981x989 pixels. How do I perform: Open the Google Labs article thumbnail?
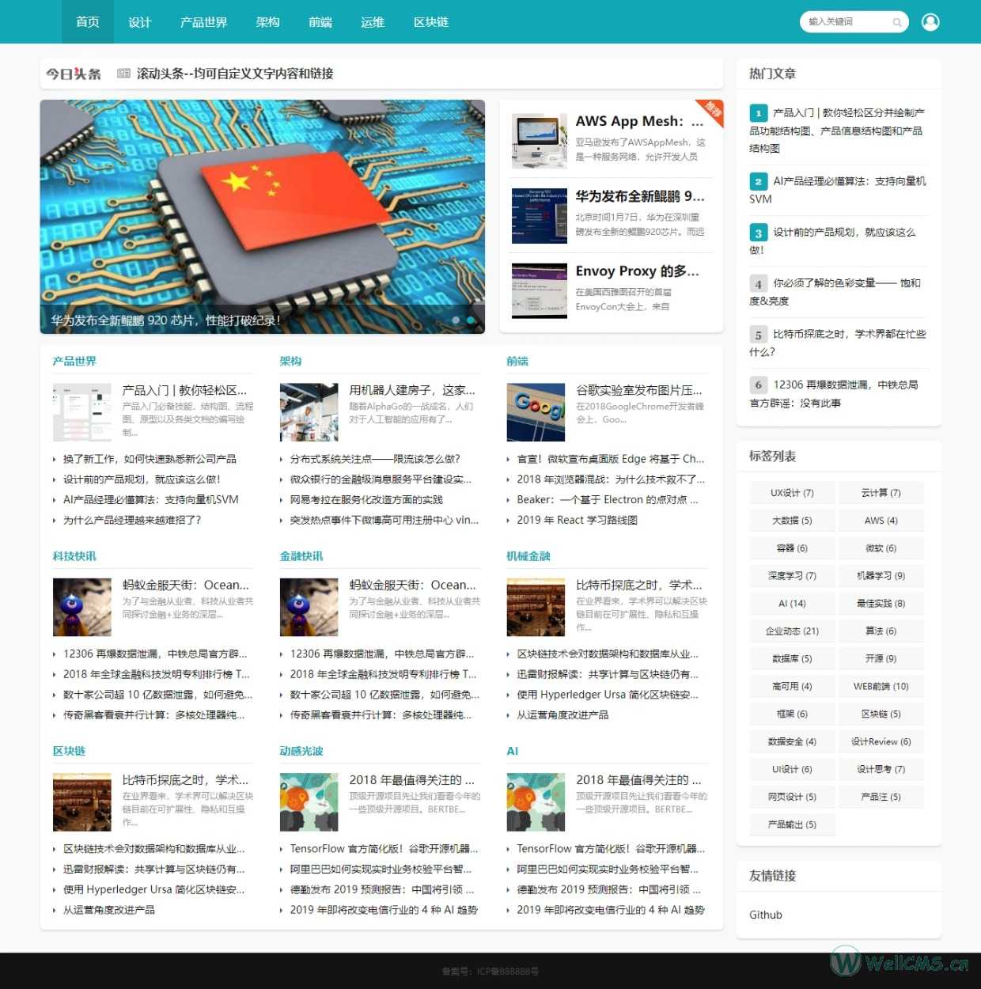pyautogui.click(x=536, y=412)
